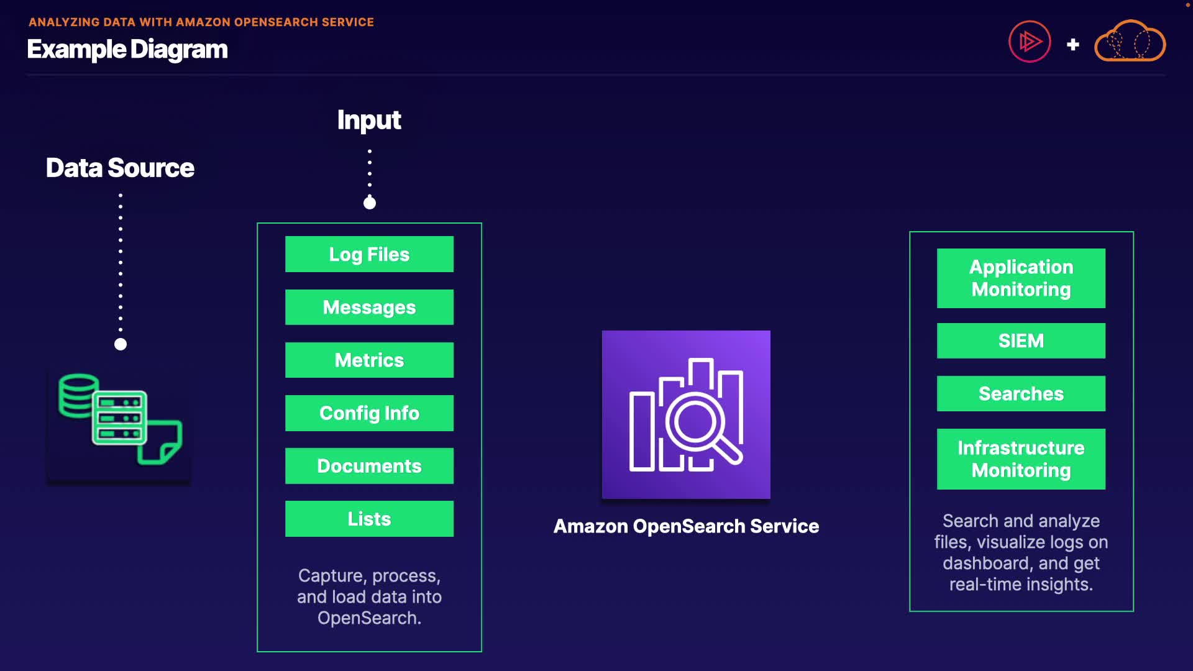Click the Amazon OpenSearch Service caption

point(686,526)
